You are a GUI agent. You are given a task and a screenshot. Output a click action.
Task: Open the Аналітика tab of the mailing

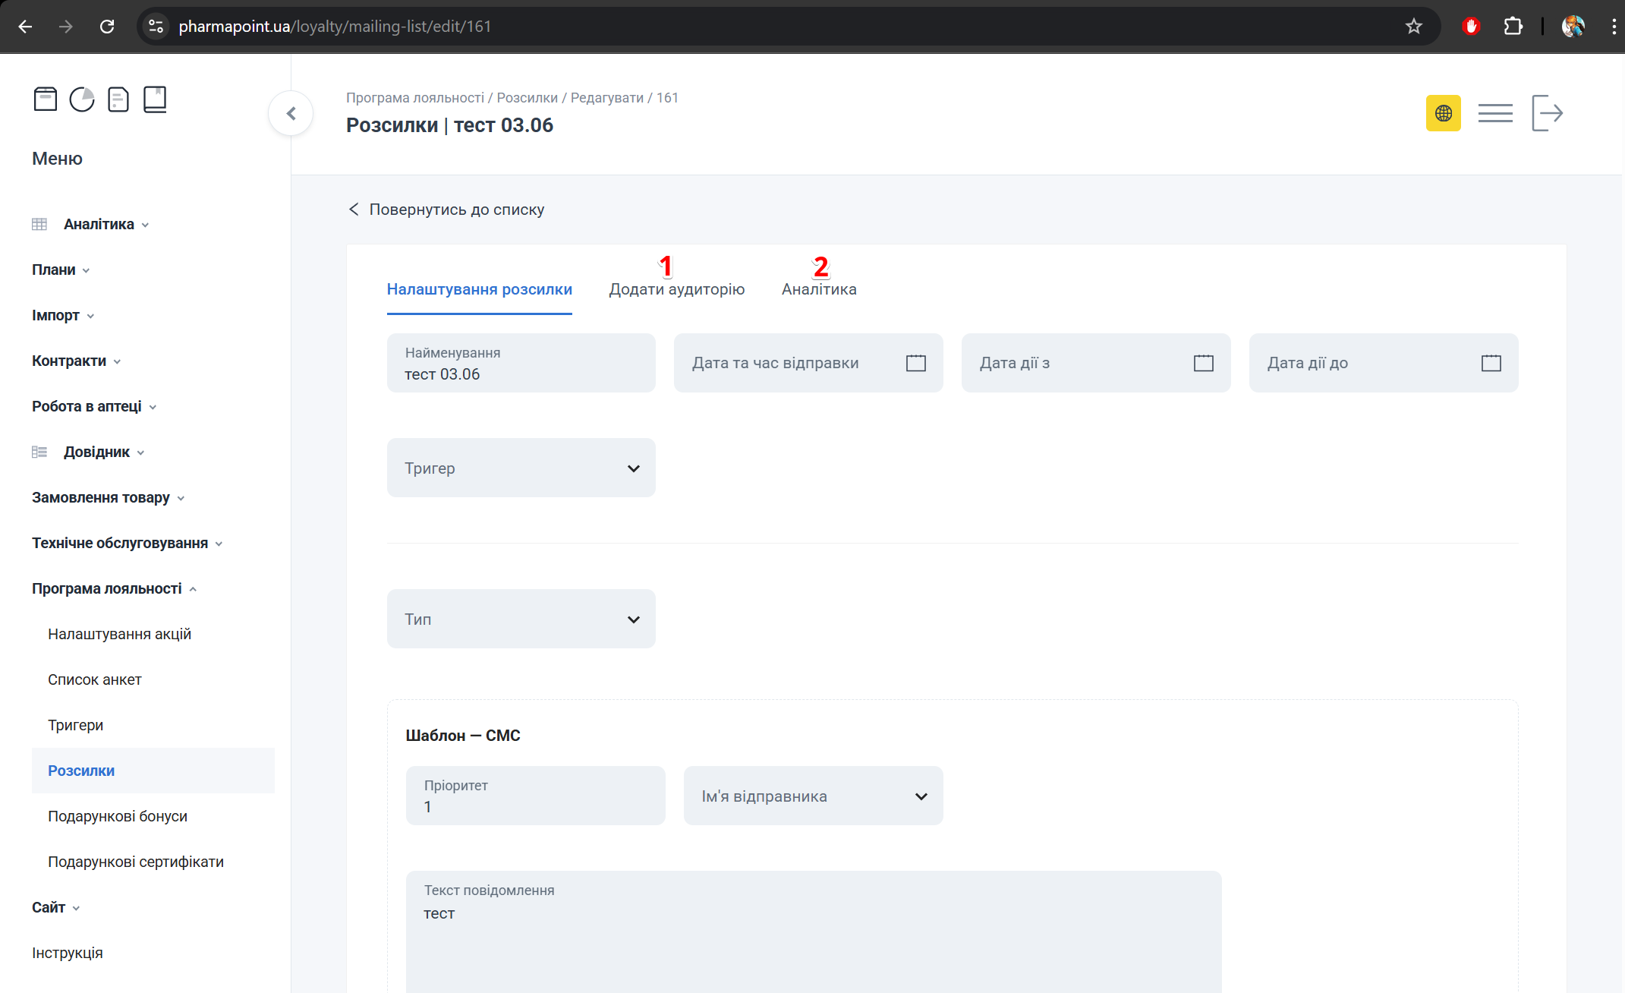click(818, 289)
